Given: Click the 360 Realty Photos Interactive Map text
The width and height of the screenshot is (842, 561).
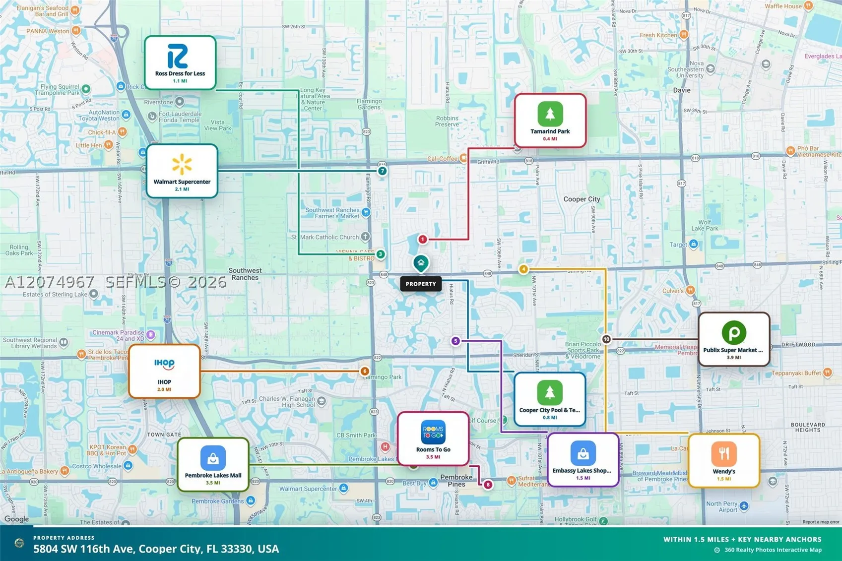Looking at the screenshot, I should (773, 550).
